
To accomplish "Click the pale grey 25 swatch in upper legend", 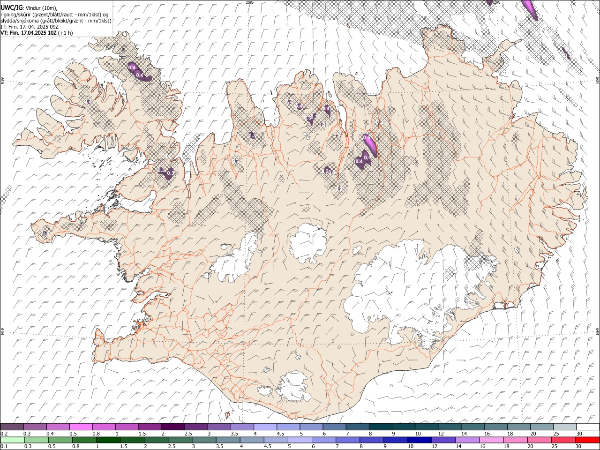I will (x=565, y=427).
